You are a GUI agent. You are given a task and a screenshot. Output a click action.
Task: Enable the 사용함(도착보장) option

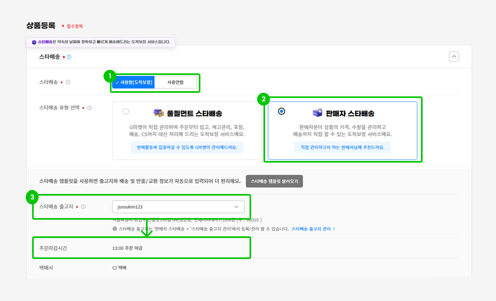(134, 82)
